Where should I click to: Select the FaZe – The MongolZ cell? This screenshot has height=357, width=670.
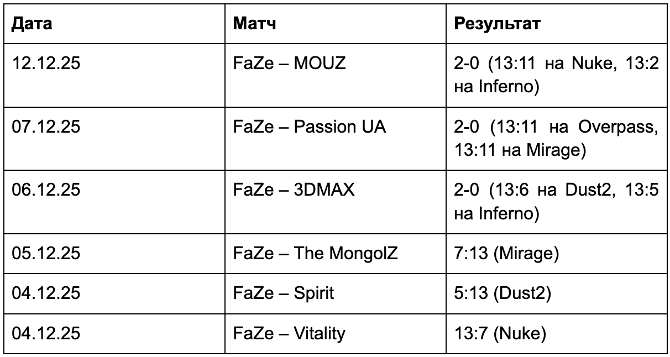click(x=316, y=254)
